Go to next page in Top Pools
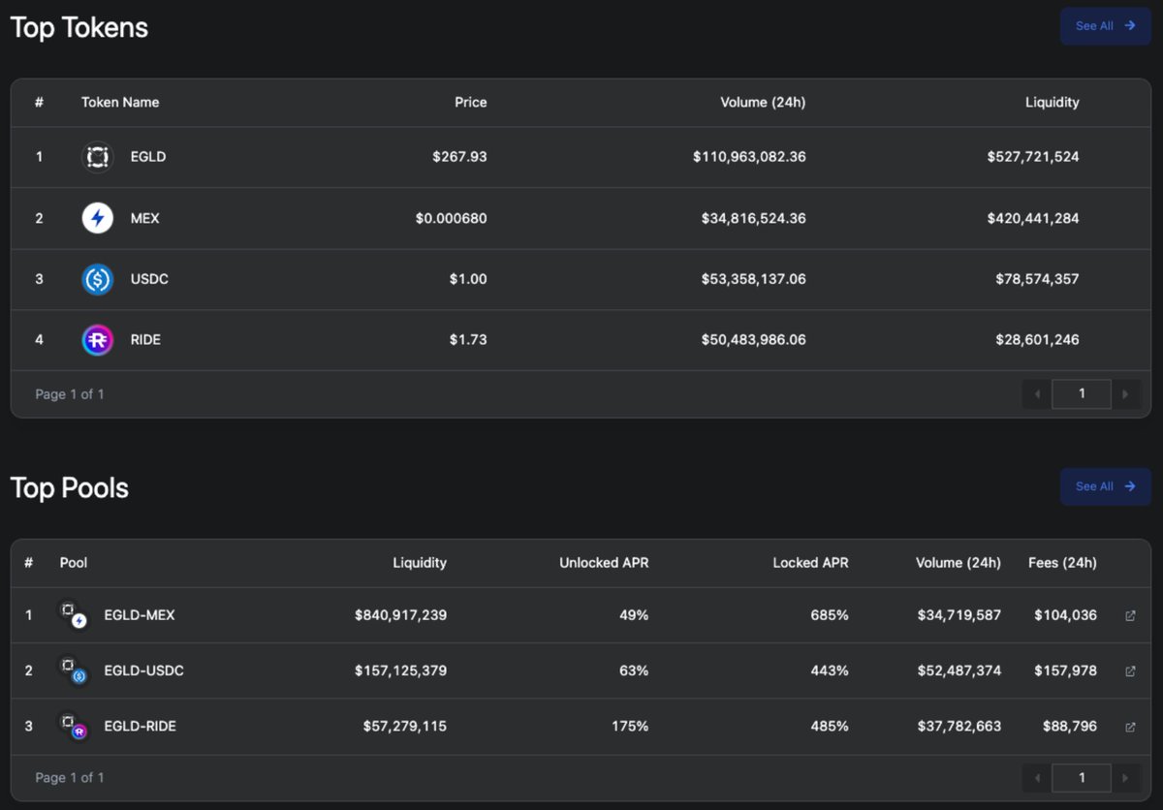Image resolution: width=1163 pixels, height=810 pixels. point(1126,777)
